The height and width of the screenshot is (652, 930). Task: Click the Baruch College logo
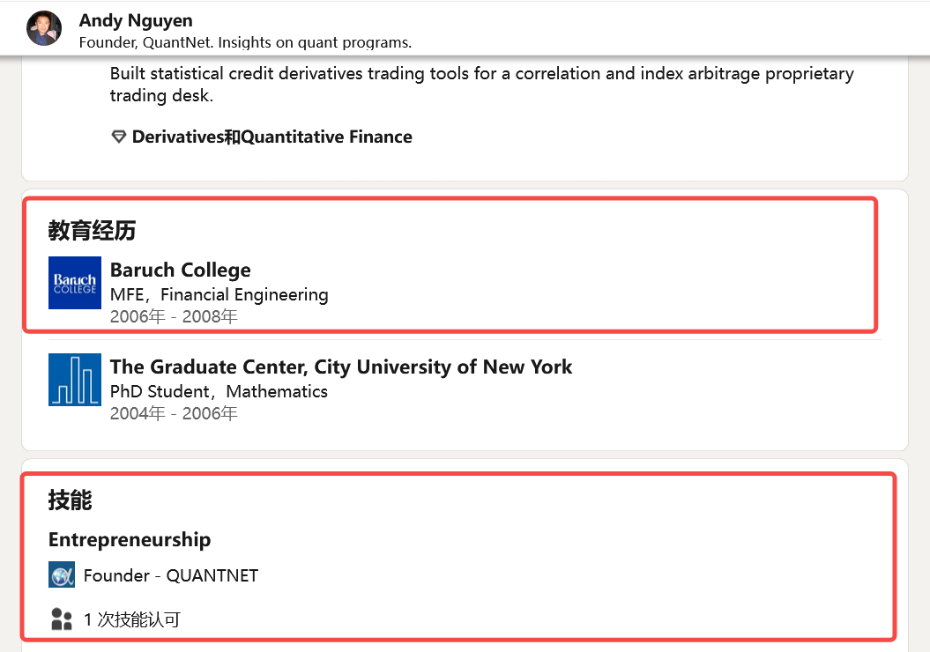[75, 283]
